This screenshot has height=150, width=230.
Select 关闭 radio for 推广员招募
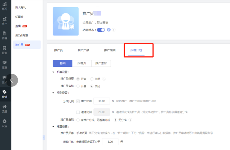coord(92,78)
